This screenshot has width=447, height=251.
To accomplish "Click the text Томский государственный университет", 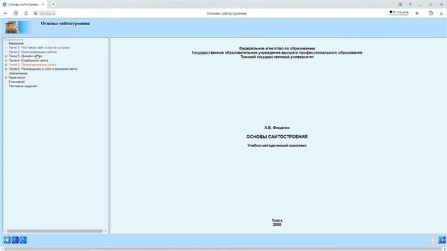I will [x=277, y=57].
